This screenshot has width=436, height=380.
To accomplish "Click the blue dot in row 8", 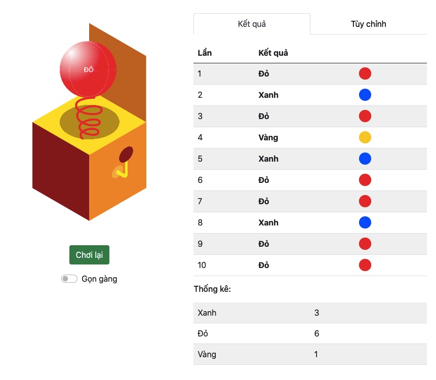I will (365, 222).
